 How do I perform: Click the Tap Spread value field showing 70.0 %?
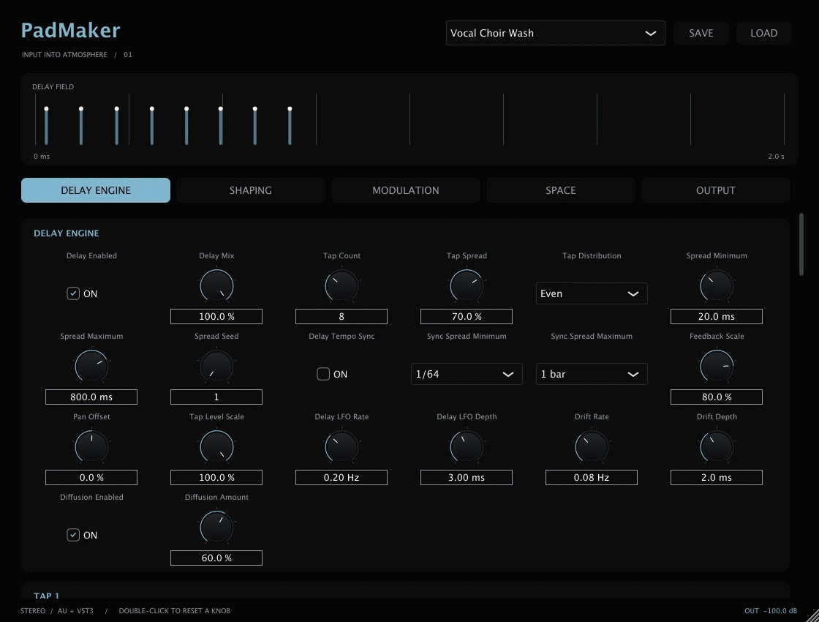(467, 316)
